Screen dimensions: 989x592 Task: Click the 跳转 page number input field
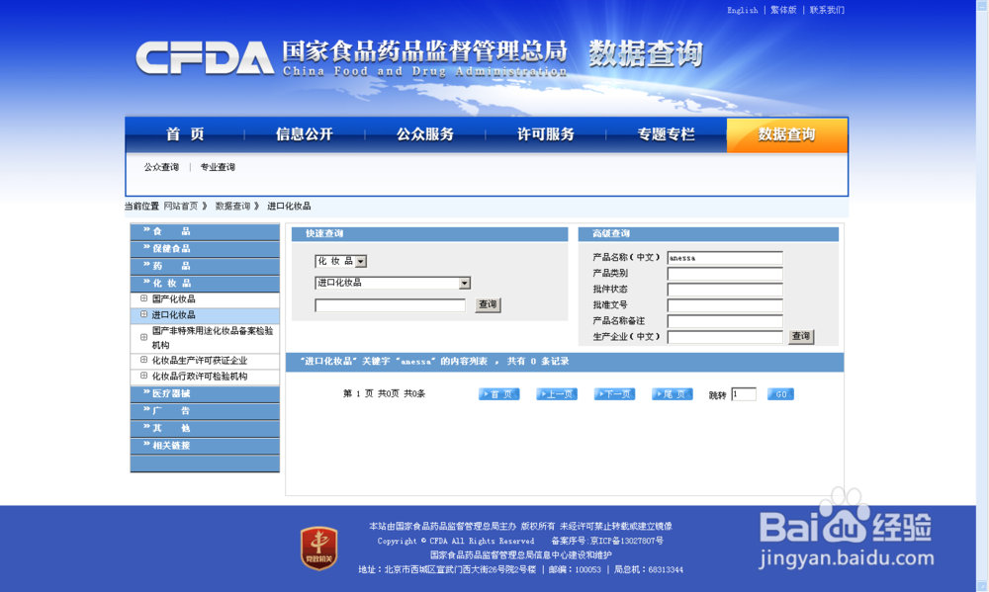(x=744, y=393)
